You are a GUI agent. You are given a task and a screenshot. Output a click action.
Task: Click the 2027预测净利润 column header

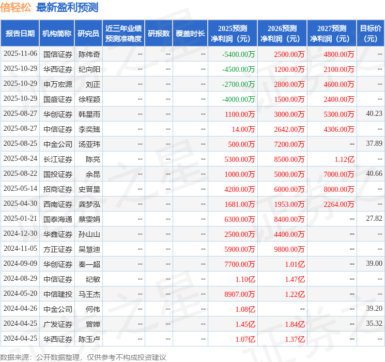pyautogui.click(x=331, y=34)
